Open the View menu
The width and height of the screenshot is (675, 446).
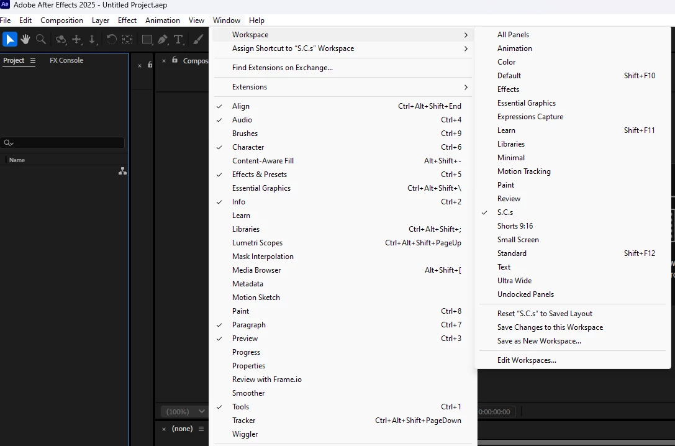point(196,20)
